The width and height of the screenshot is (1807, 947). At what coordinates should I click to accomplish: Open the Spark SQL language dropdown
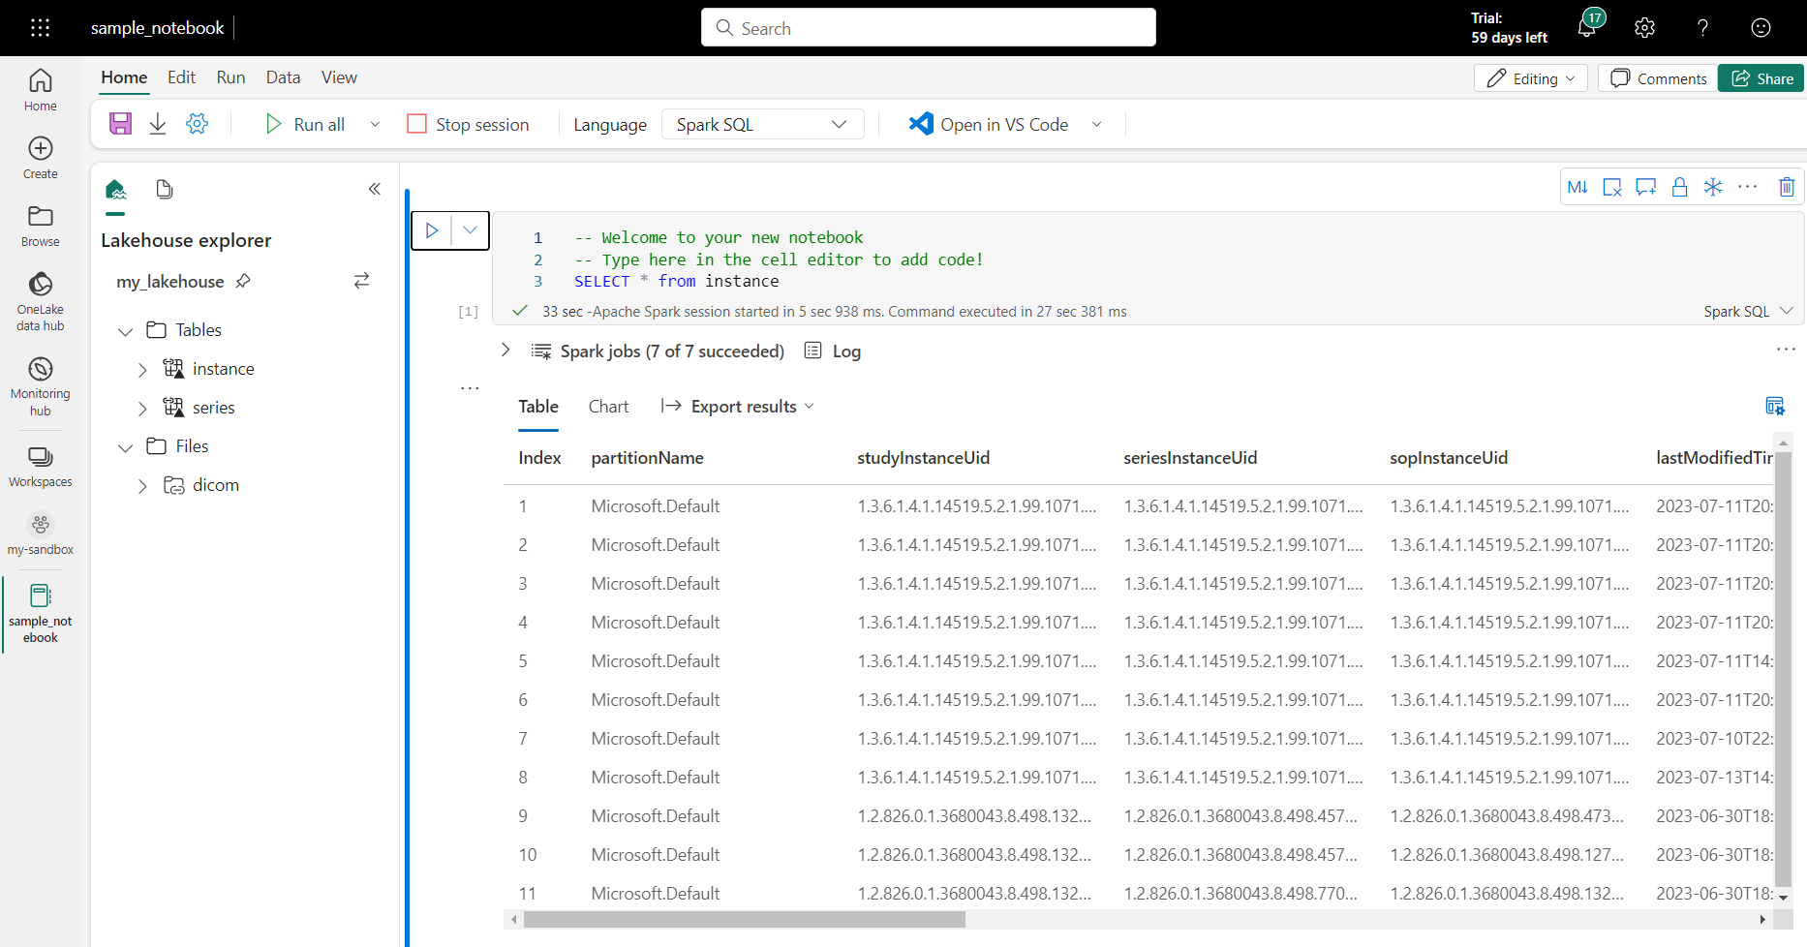762,124
